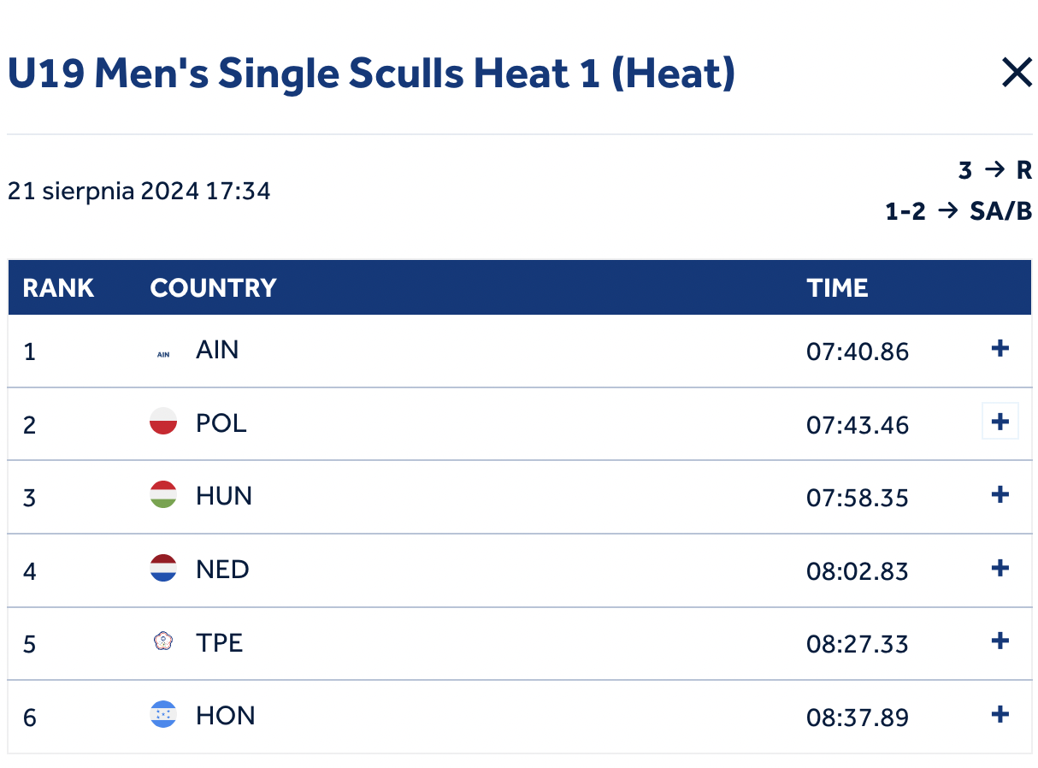Expand the POL row with plus icon
1038x768 pixels.
click(1000, 422)
